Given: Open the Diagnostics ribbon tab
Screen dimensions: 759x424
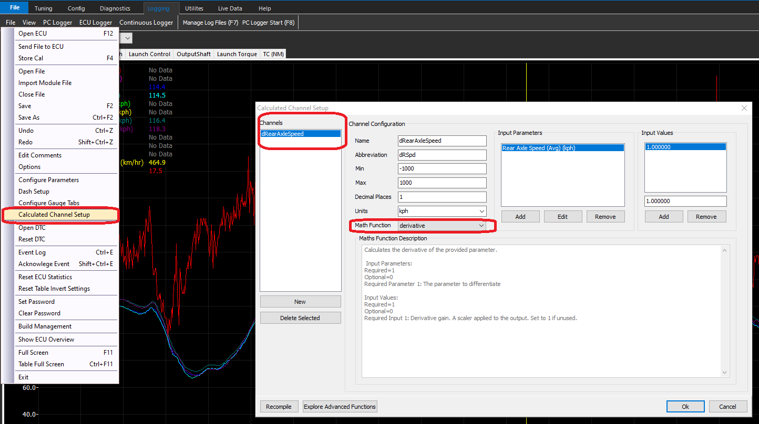Looking at the screenshot, I should coord(115,8).
